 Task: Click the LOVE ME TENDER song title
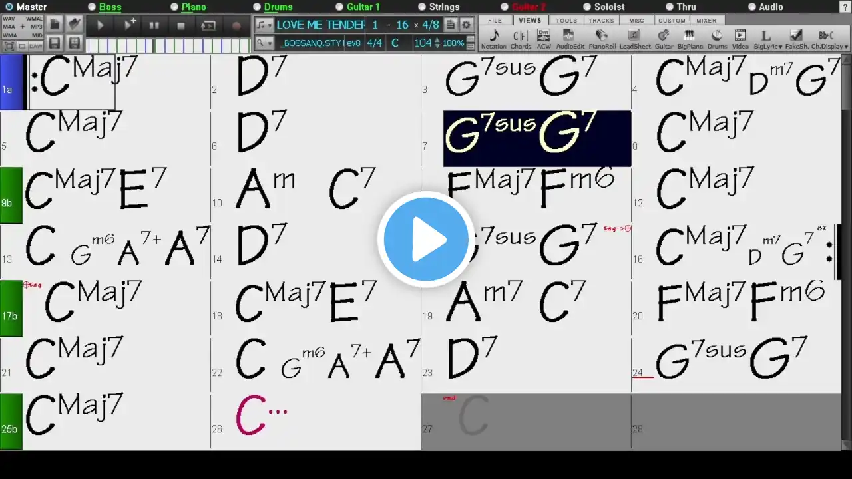pos(321,25)
